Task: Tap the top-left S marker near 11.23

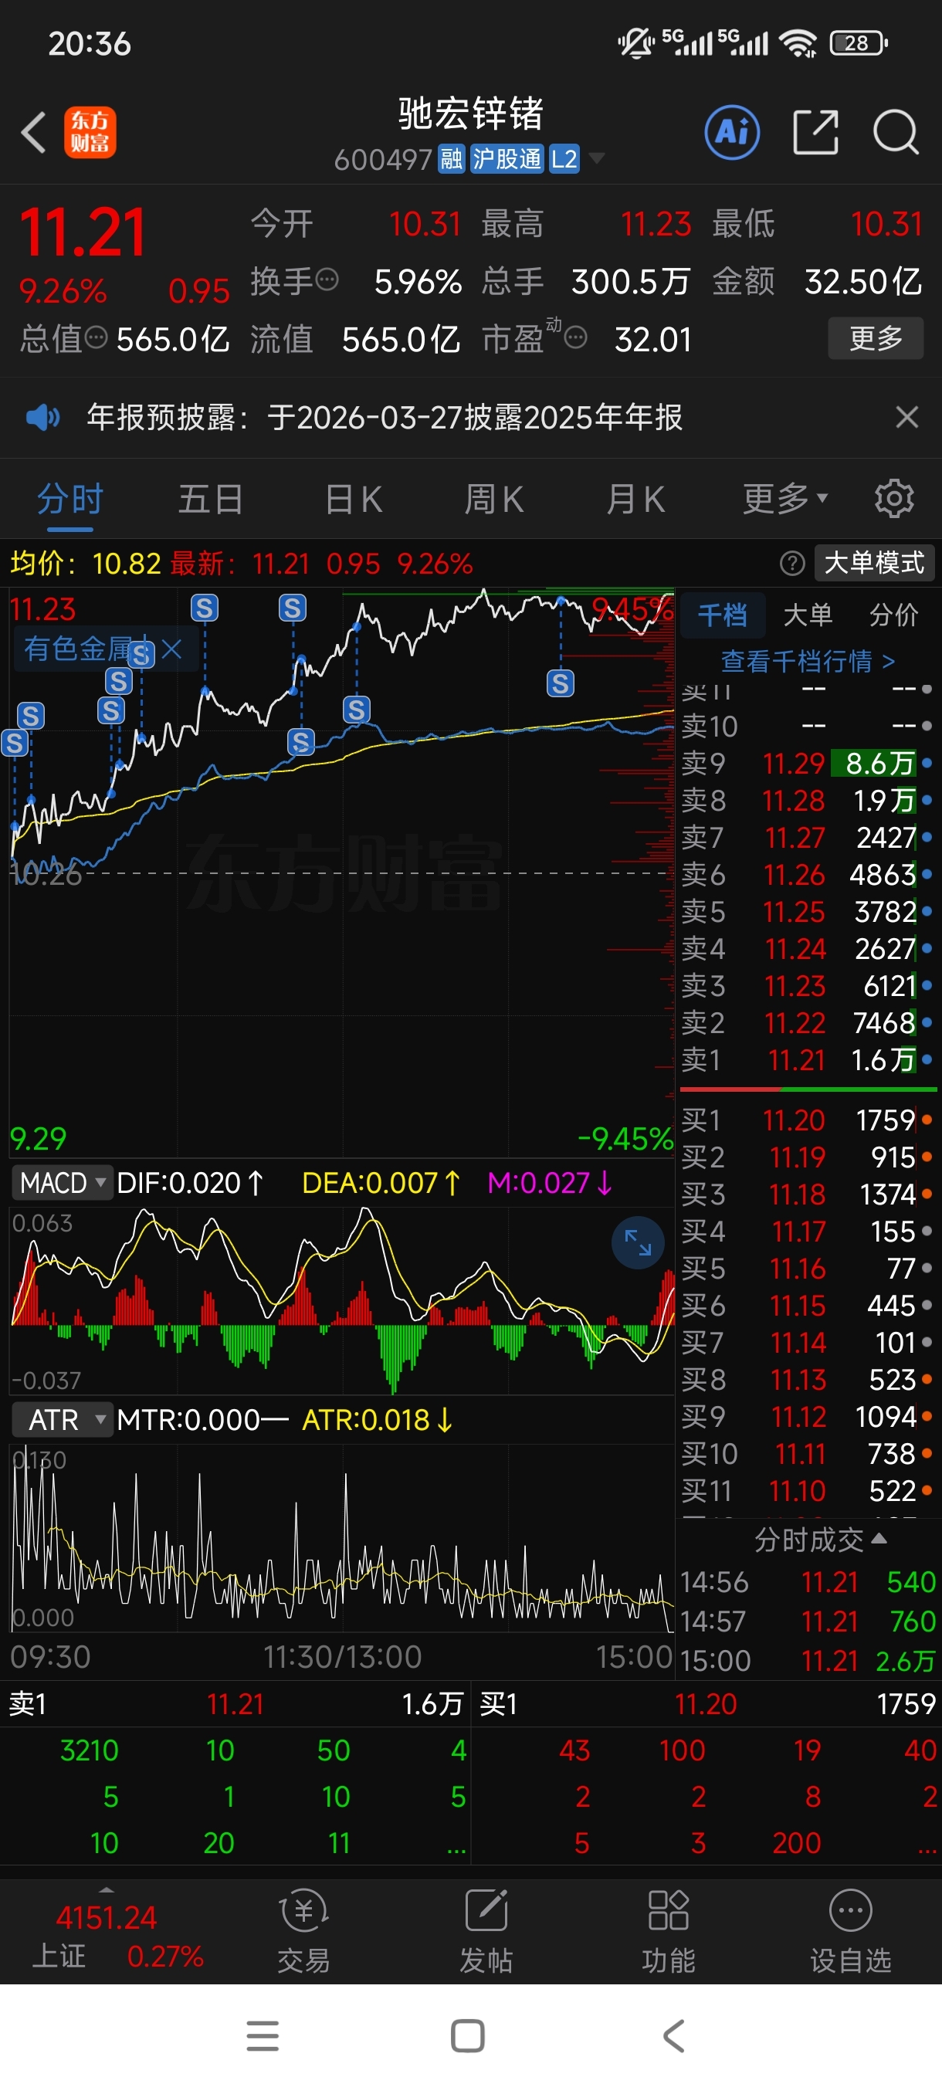Action: point(204,607)
